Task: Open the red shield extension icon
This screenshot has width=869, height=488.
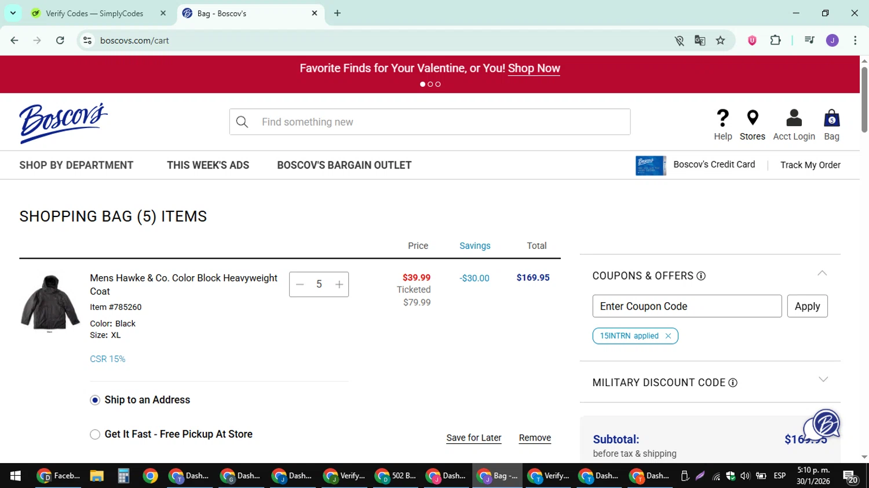Action: click(x=752, y=41)
